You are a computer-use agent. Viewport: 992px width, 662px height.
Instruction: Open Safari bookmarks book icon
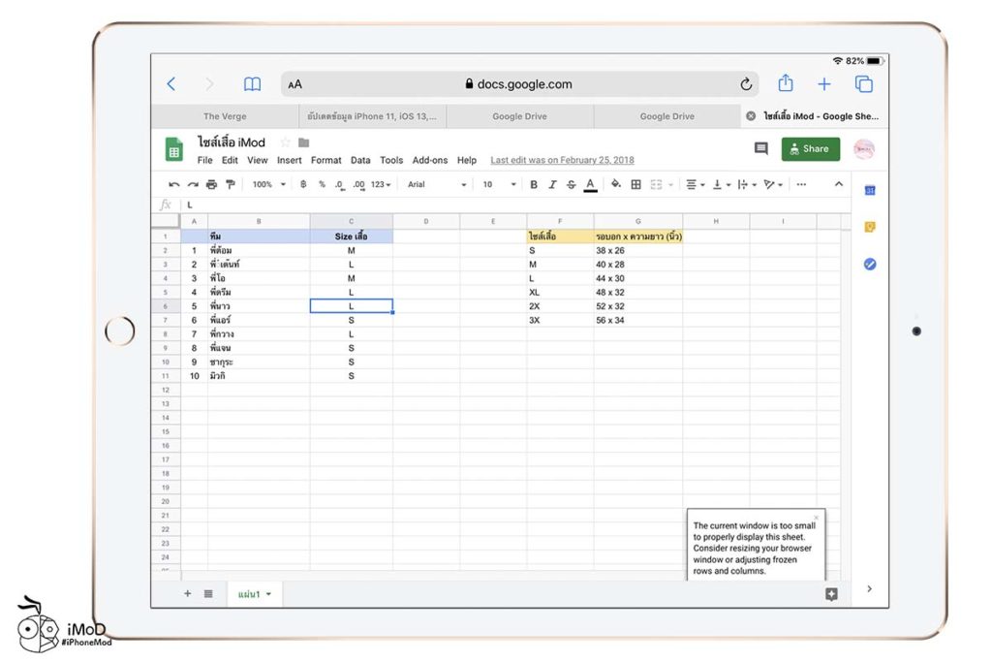point(252,84)
